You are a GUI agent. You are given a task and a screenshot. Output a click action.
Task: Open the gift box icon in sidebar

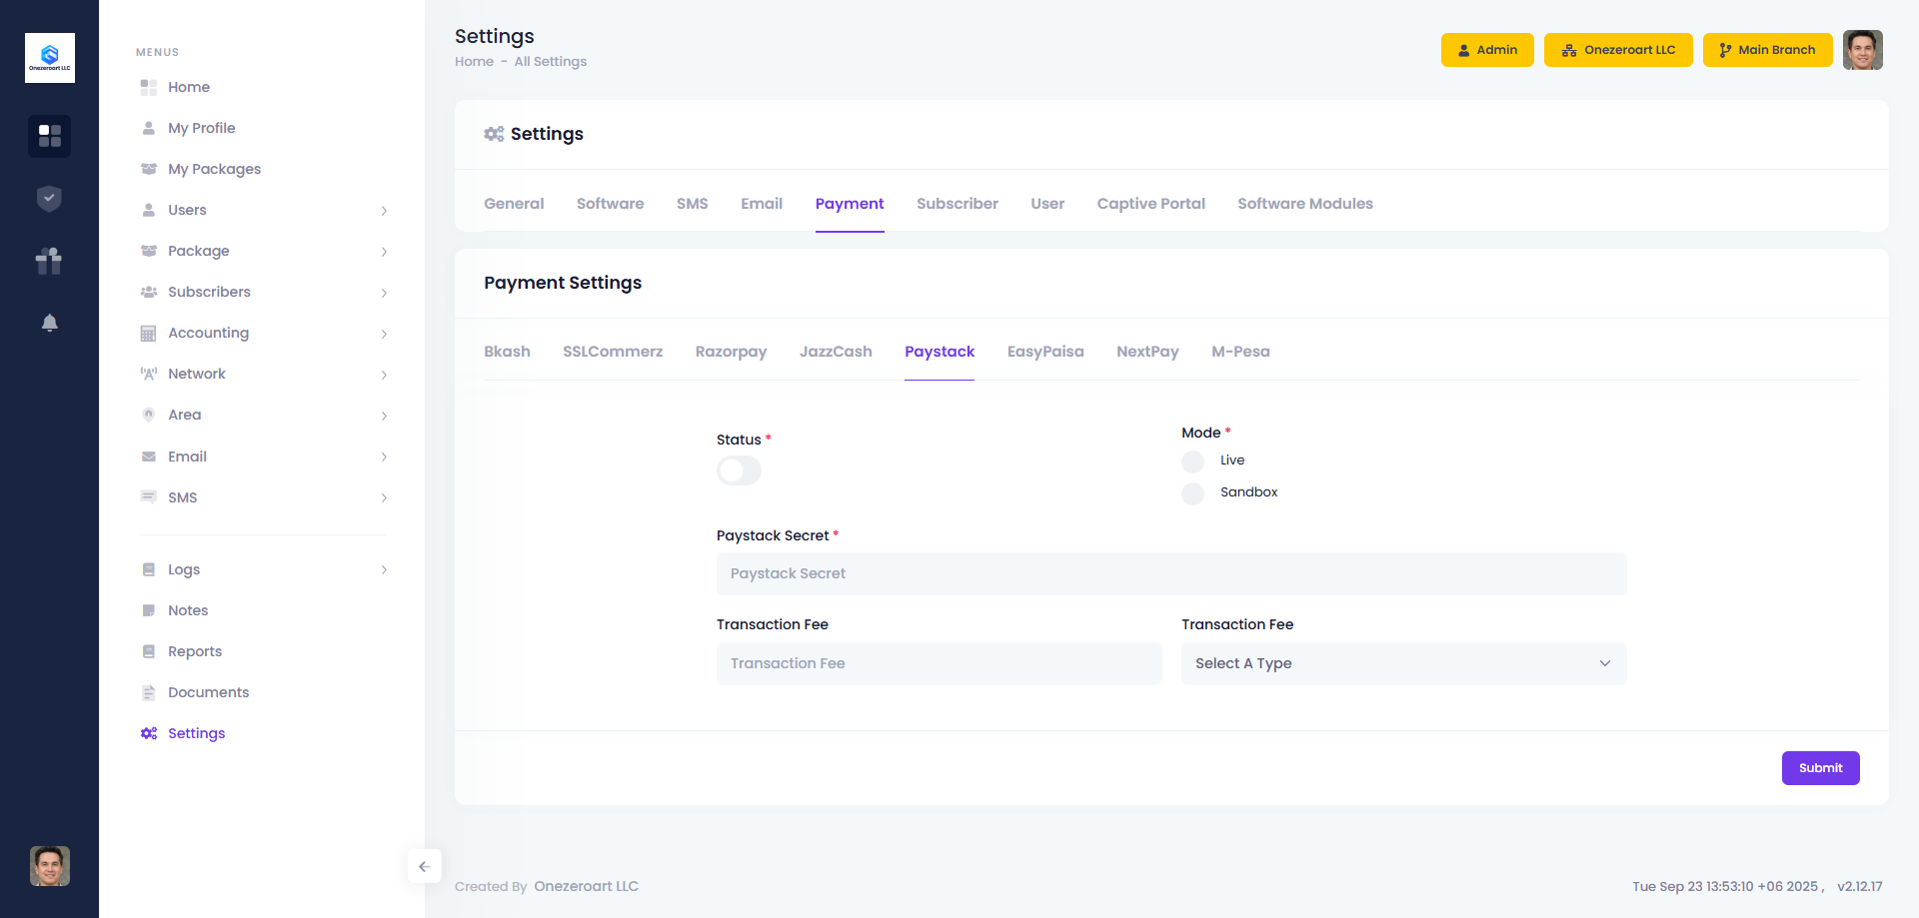(49, 261)
